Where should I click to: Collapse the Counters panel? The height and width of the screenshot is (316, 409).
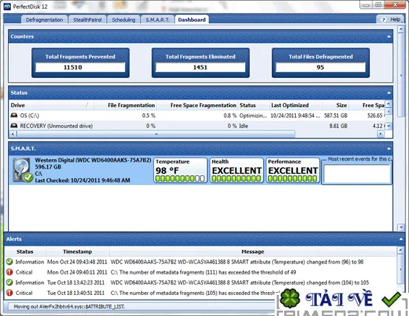(389, 37)
